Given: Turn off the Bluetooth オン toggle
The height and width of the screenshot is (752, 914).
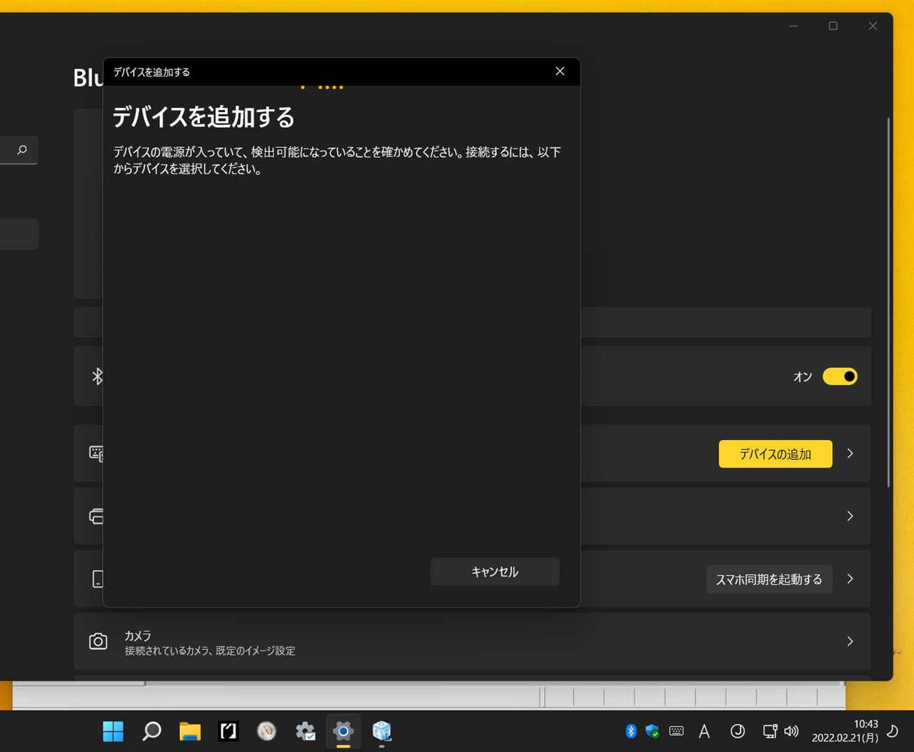Looking at the screenshot, I should click(840, 376).
